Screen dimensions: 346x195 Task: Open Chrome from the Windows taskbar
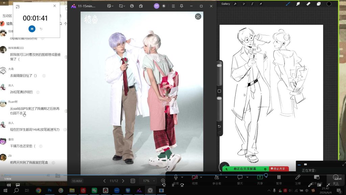pyautogui.click(x=39, y=190)
